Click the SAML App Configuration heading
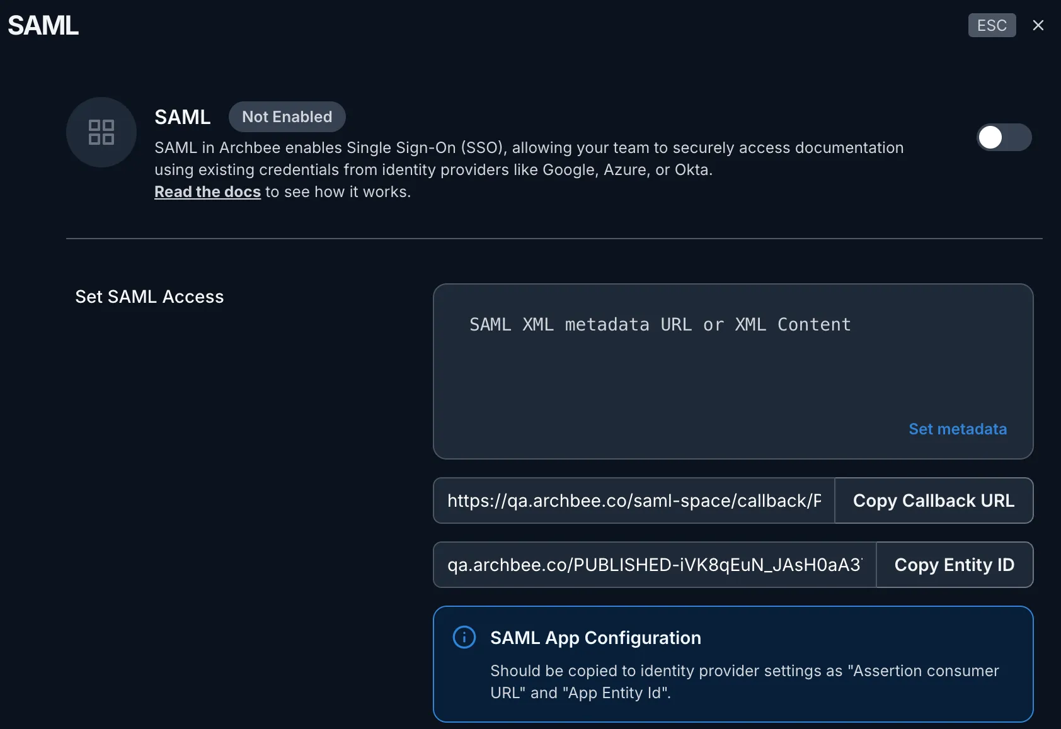 point(595,638)
